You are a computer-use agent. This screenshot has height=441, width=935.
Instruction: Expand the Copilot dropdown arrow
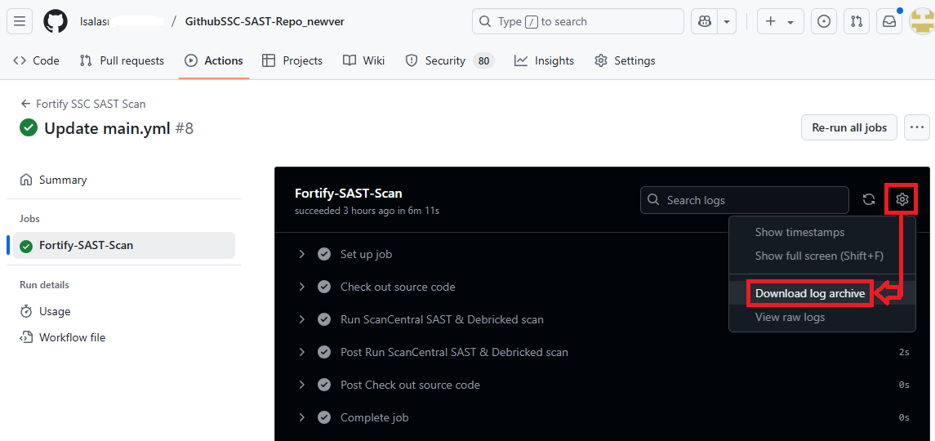pos(726,21)
